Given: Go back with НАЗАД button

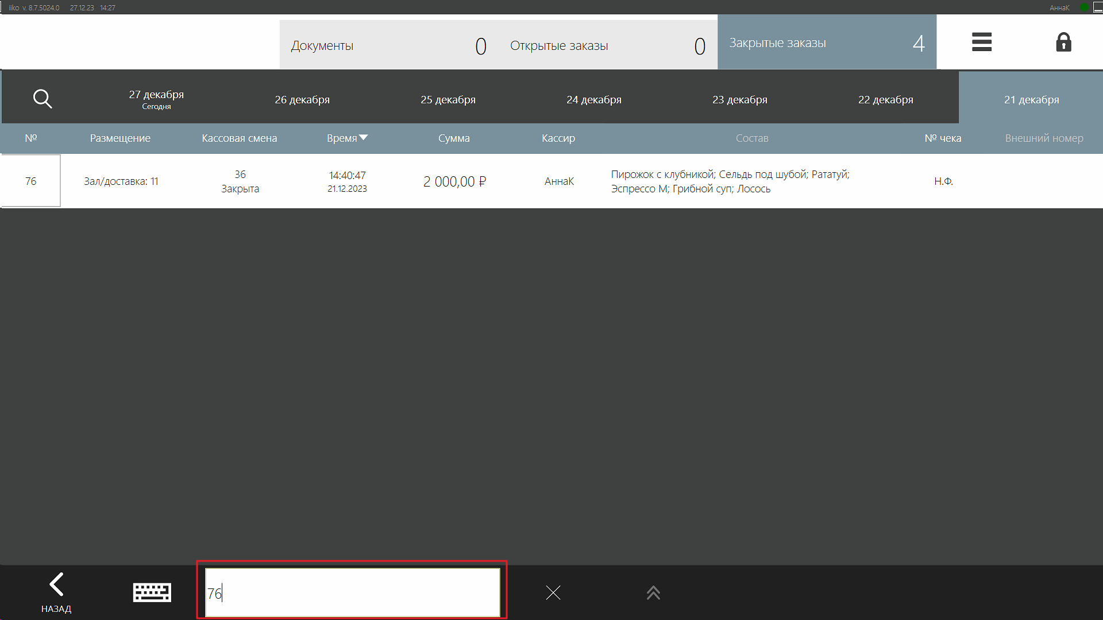Looking at the screenshot, I should click(56, 592).
